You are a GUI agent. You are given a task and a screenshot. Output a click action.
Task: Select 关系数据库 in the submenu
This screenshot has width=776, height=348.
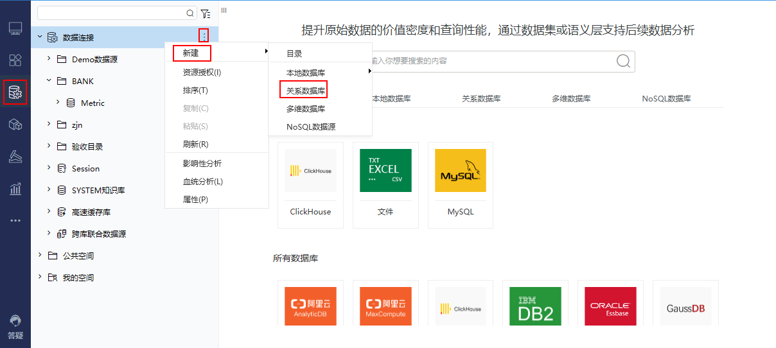pos(320,91)
